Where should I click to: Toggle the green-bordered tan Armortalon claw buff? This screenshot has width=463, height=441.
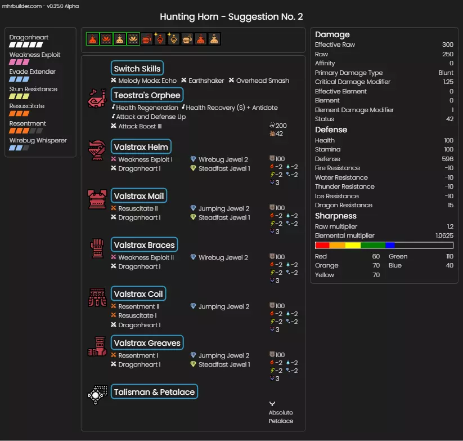133,39
